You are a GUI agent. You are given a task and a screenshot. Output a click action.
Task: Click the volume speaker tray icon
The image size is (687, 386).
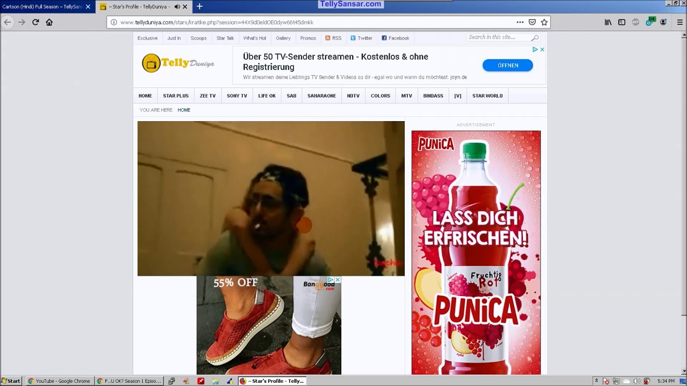coord(637,381)
